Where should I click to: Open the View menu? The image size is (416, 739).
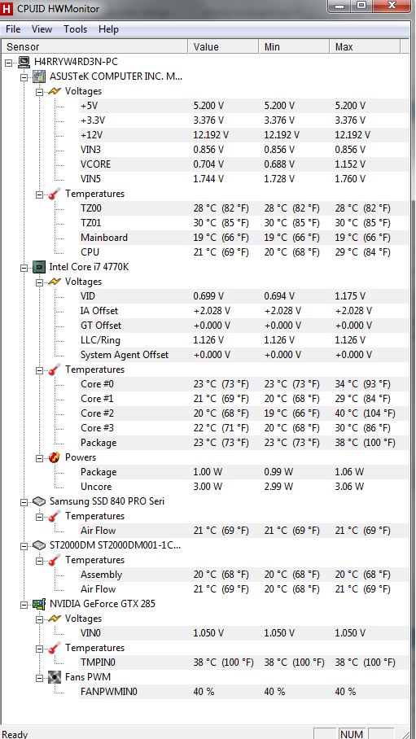click(x=42, y=29)
